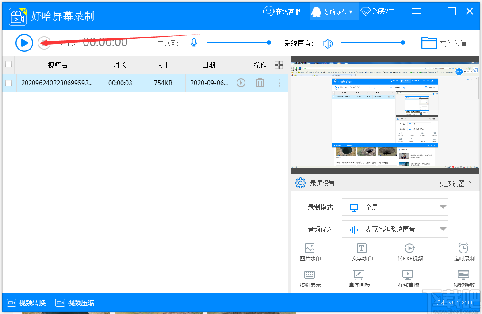Start 在线直播 online streaming
The width and height of the screenshot is (482, 314).
click(x=408, y=279)
